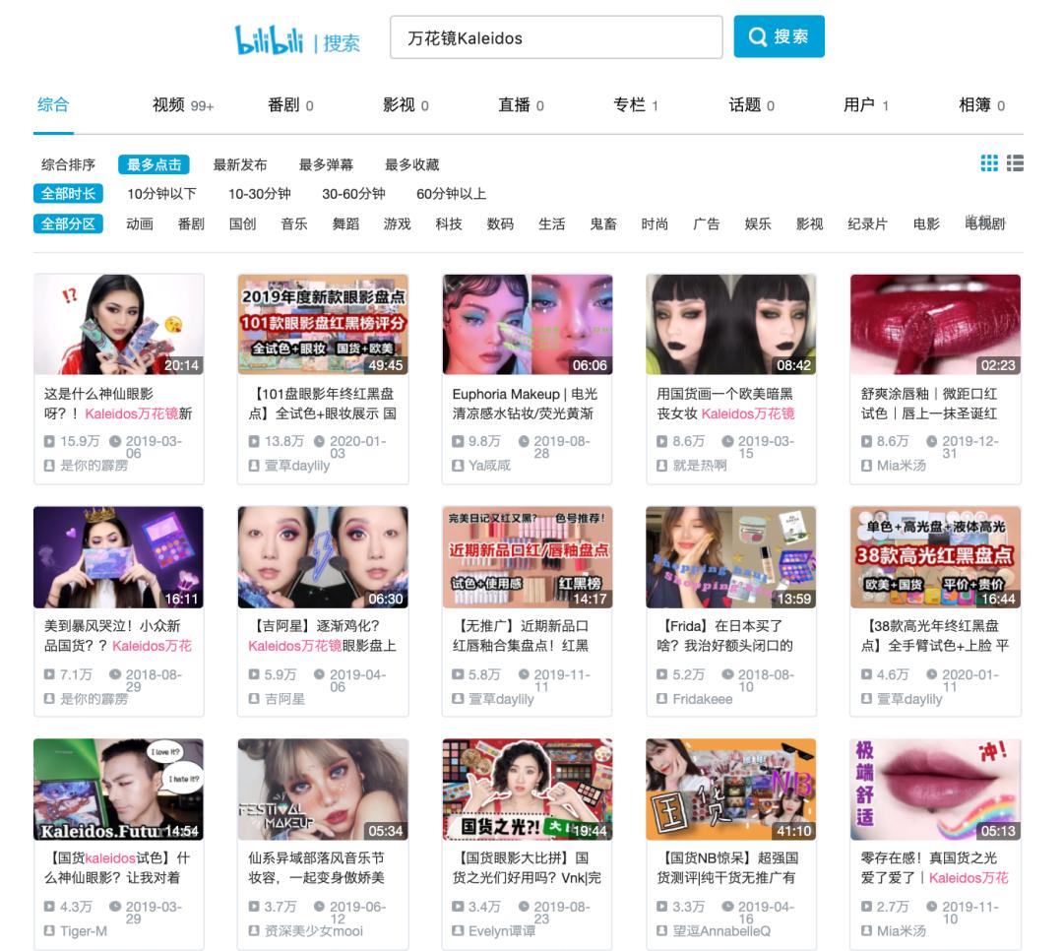1063x951 pixels.
Task: Switch to the 影视 tab
Action: (x=406, y=105)
